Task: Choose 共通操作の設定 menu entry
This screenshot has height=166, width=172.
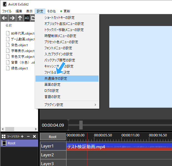Action: coord(67,79)
